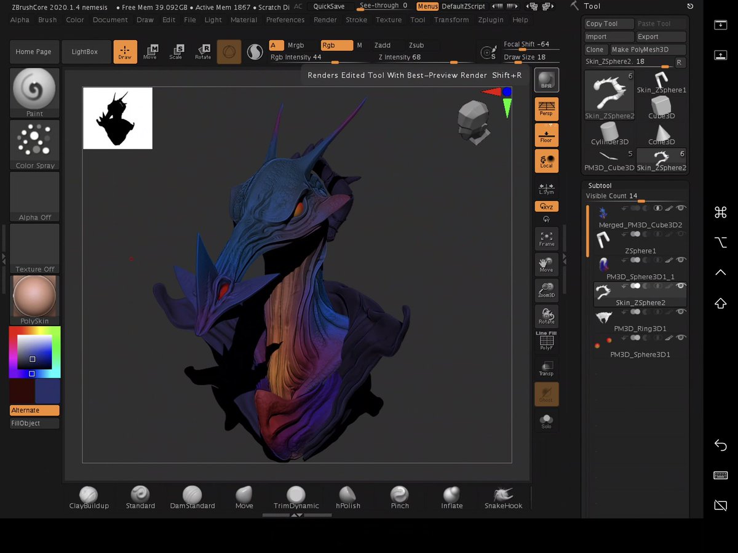The width and height of the screenshot is (738, 553).
Task: Click the Export tool button
Action: [x=661, y=37]
